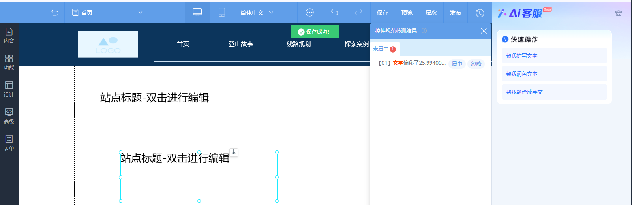Open the 层次 layers button

pyautogui.click(x=431, y=13)
